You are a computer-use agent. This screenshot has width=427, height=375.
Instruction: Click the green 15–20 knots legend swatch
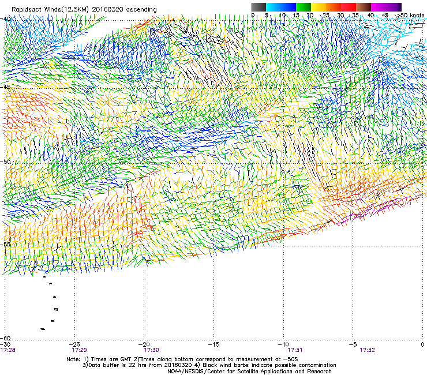tap(304, 7)
